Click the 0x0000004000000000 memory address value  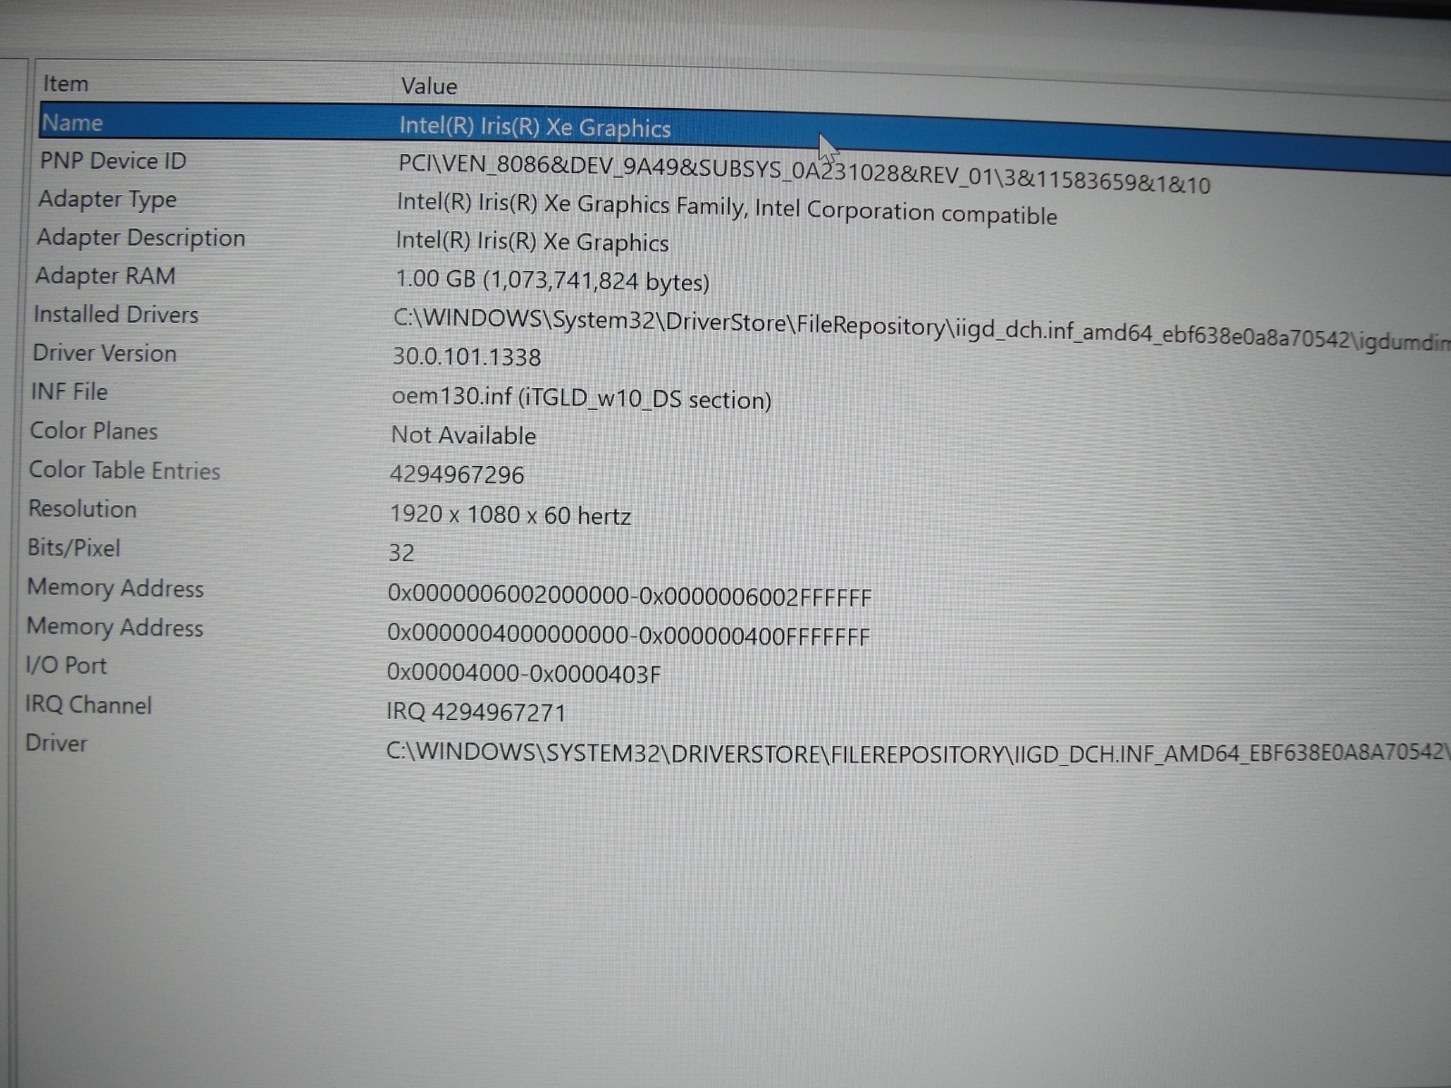click(628, 635)
